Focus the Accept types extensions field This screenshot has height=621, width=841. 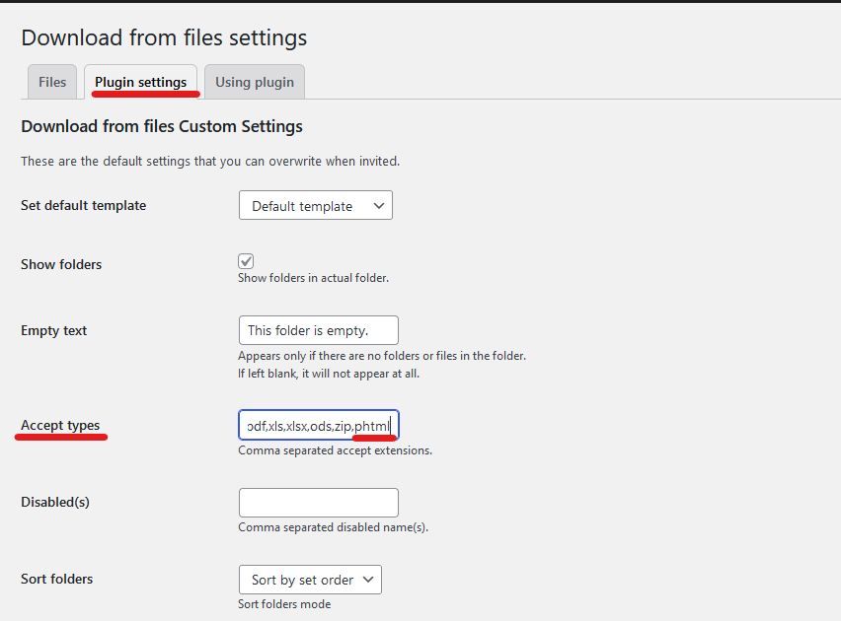318,425
